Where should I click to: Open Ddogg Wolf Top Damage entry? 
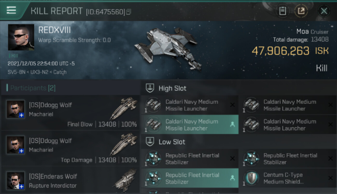point(70,148)
